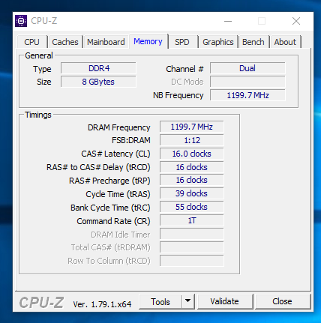Close the window with the X icon
Viewport: 321px width, 323px height.
[x=296, y=21]
